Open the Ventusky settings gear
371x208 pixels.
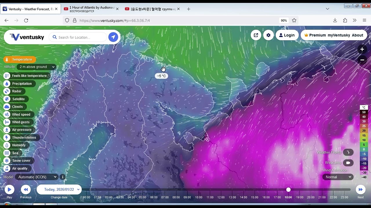pyautogui.click(x=268, y=35)
